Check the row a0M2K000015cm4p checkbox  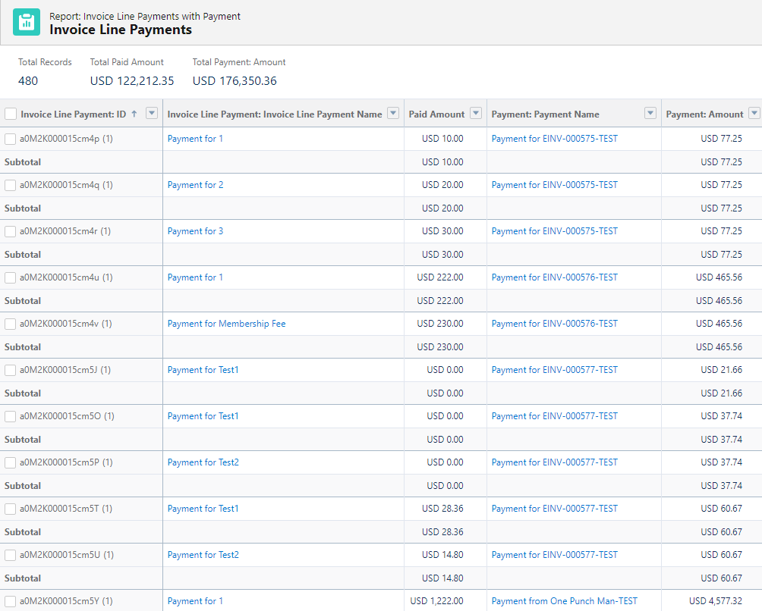click(x=11, y=139)
